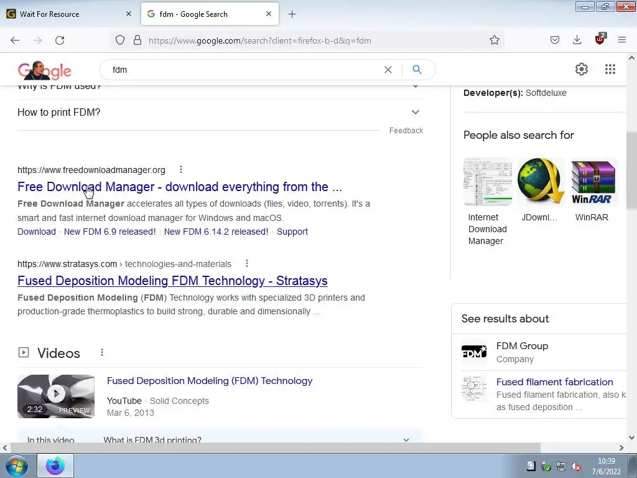The image size is (637, 478).
Task: Open the Download sitelink
Action: tap(37, 232)
